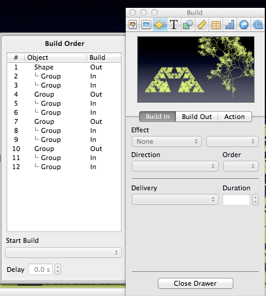Select build row 4 Group
The width and height of the screenshot is (266, 296).
64,94
